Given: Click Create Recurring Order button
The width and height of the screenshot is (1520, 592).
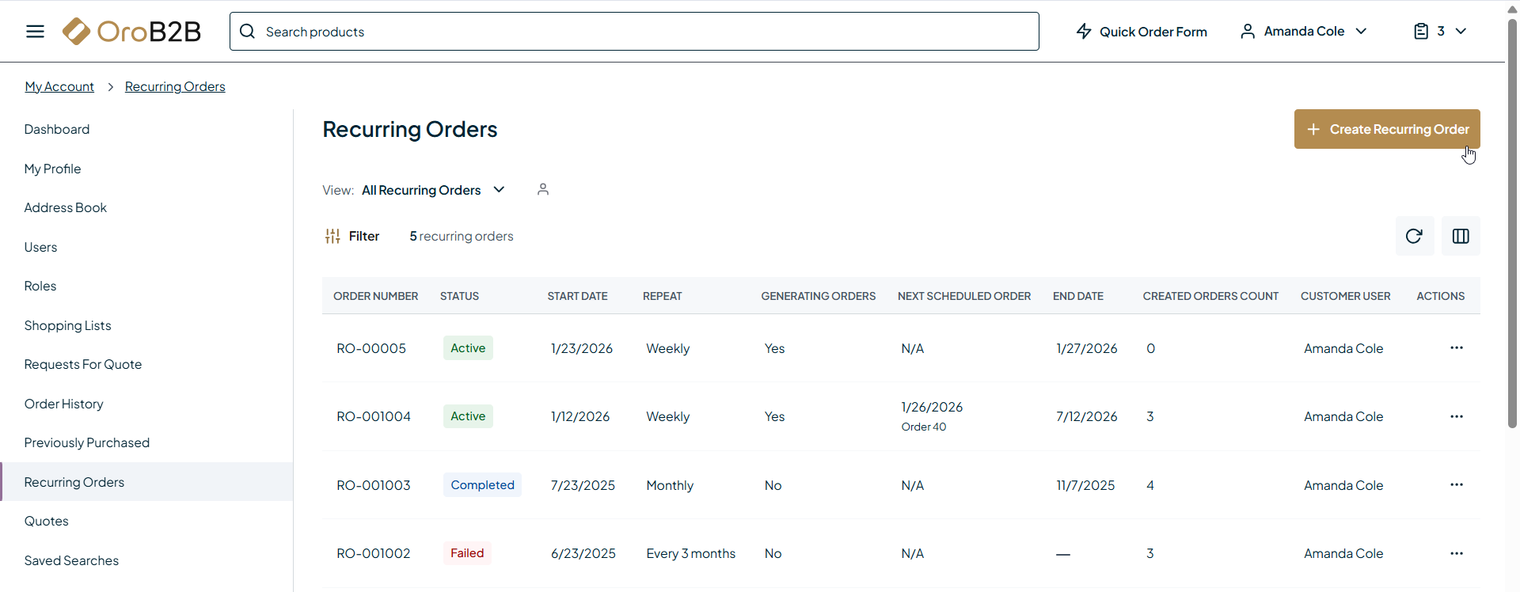Looking at the screenshot, I should pyautogui.click(x=1386, y=129).
